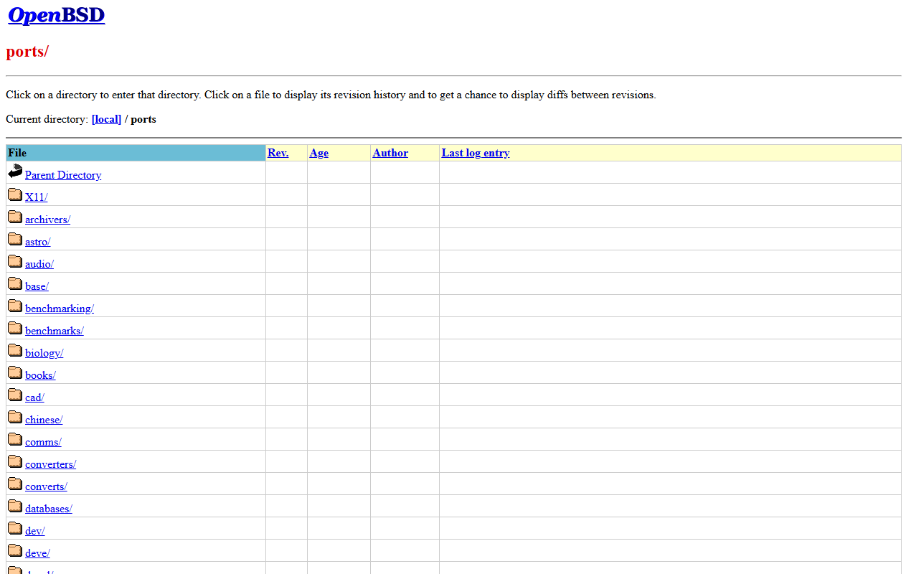
Task: Navigate to Parent Directory
Action: tap(62, 175)
